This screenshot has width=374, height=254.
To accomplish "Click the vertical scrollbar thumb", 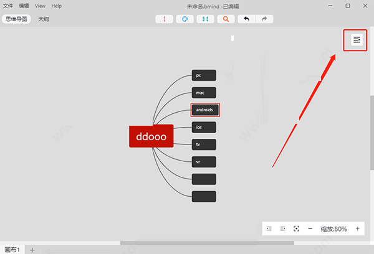I will pos(372,133).
